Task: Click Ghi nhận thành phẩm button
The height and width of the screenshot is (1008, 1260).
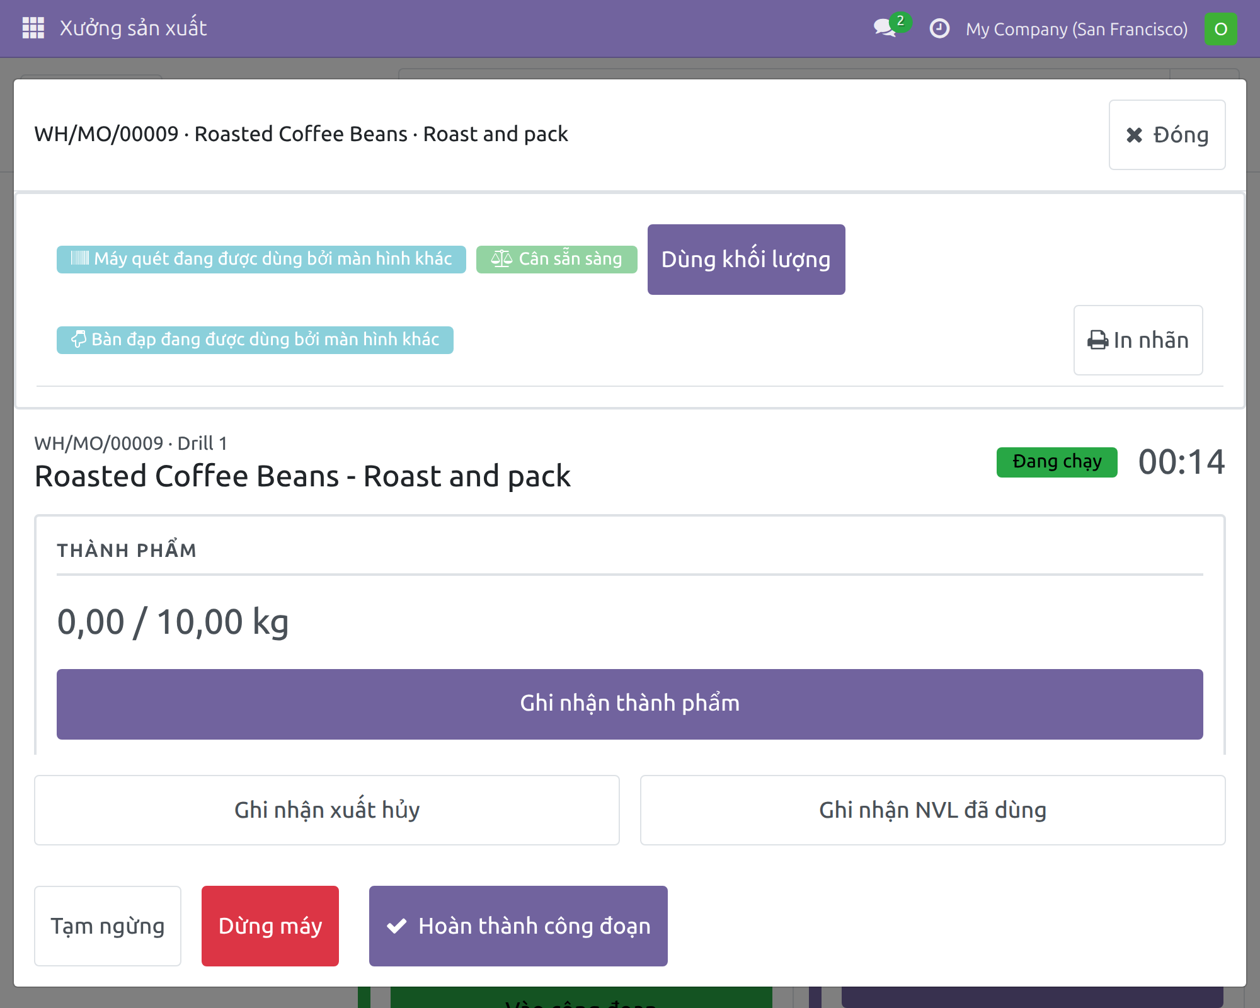Action: coord(629,704)
